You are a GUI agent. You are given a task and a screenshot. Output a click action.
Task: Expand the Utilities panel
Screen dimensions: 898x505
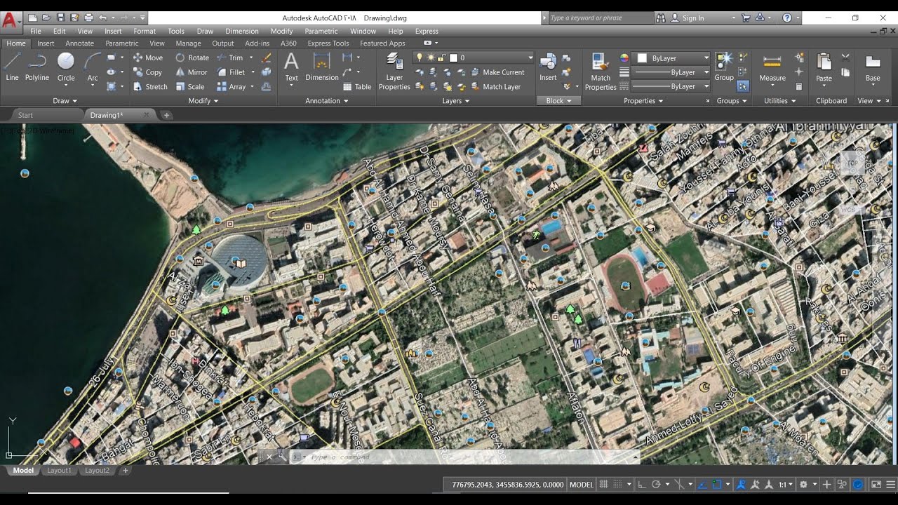coord(780,101)
